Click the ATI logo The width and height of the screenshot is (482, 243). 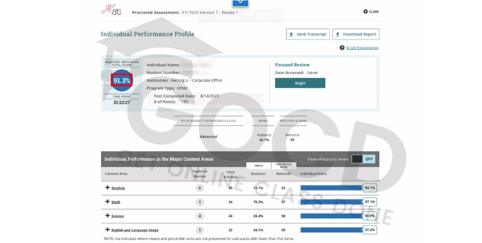point(111,9)
